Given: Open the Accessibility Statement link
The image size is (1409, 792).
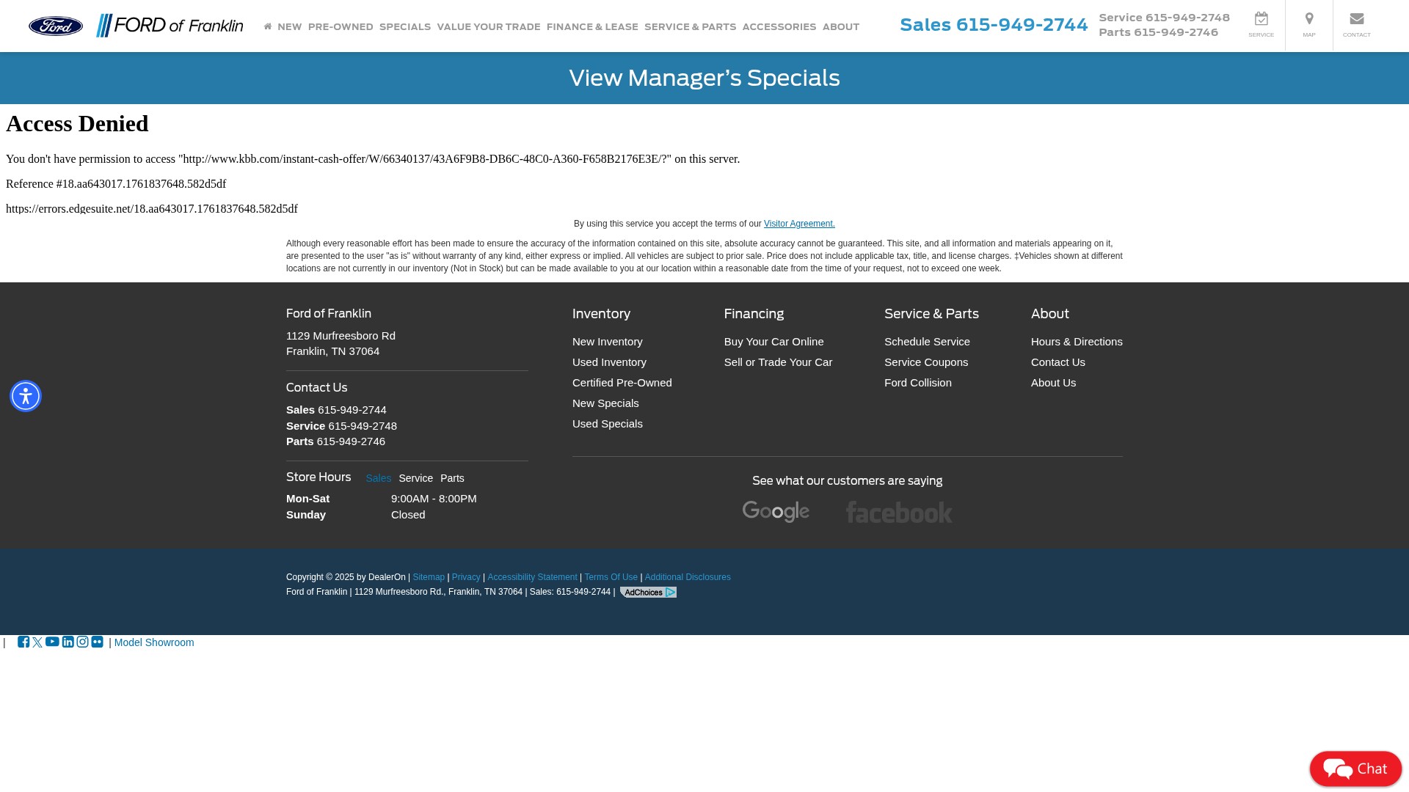Looking at the screenshot, I should (533, 577).
